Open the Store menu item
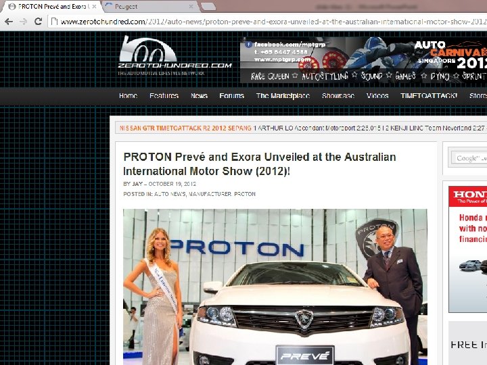The image size is (487, 365). coord(478,95)
